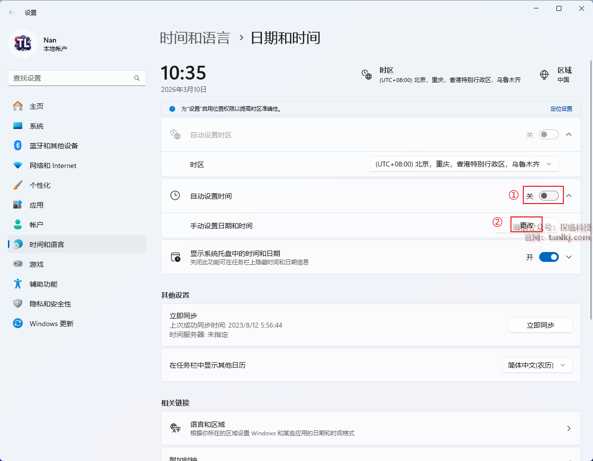Open 辅助功能 accessibility icon
Viewport: 593px width, 461px height.
click(18, 284)
